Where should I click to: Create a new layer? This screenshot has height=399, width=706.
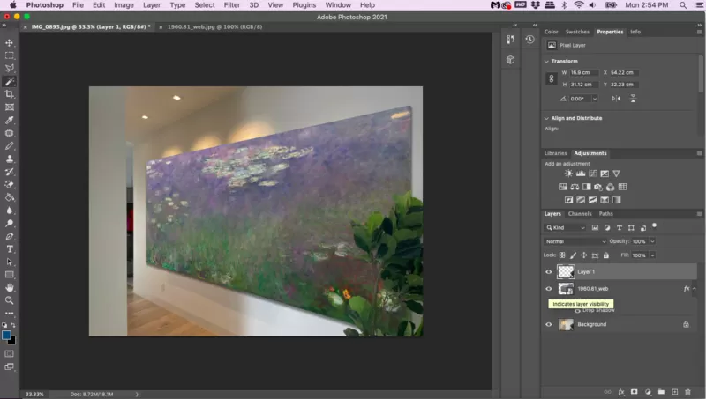674,392
